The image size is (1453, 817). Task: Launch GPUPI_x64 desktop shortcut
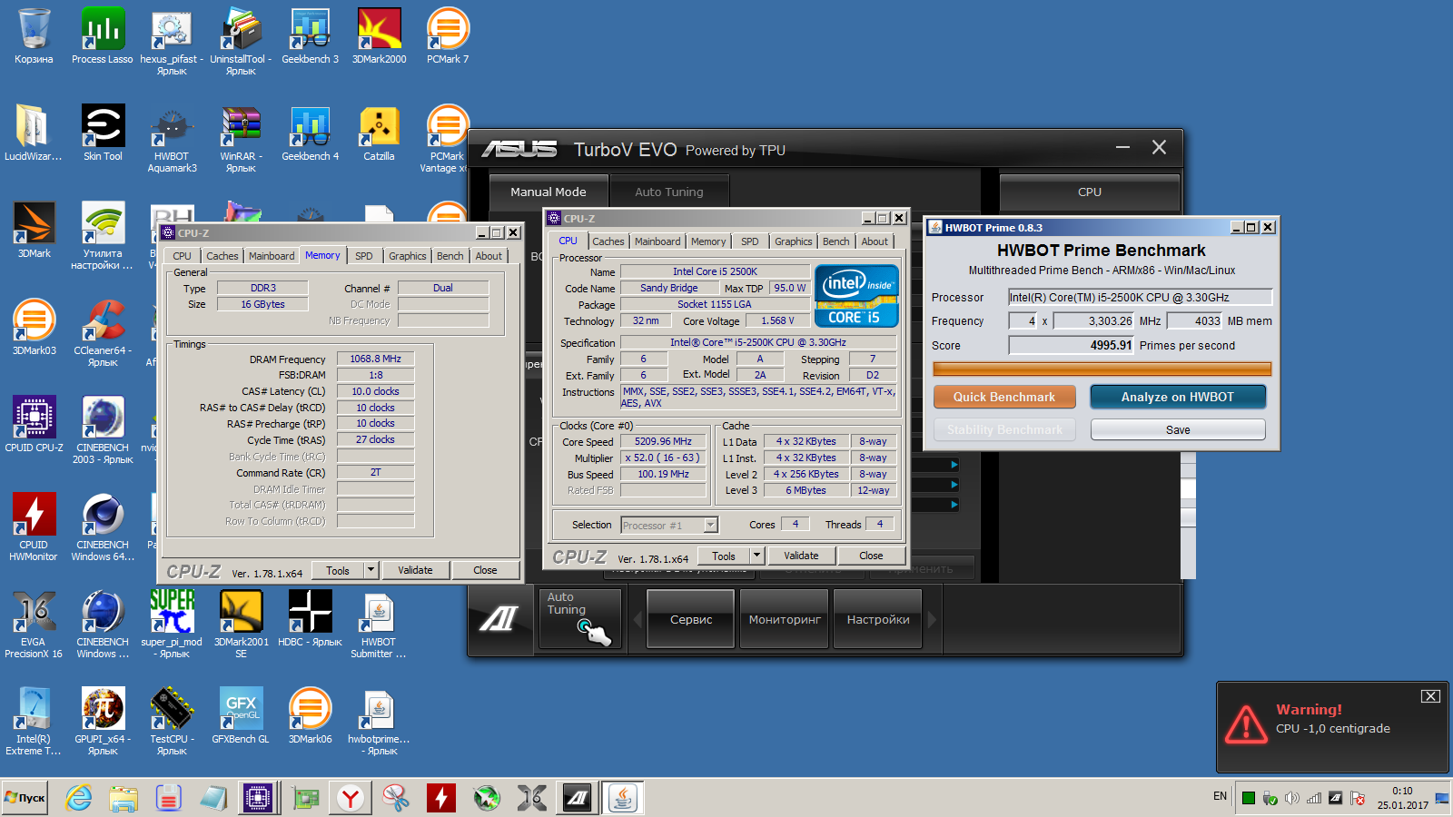click(103, 722)
